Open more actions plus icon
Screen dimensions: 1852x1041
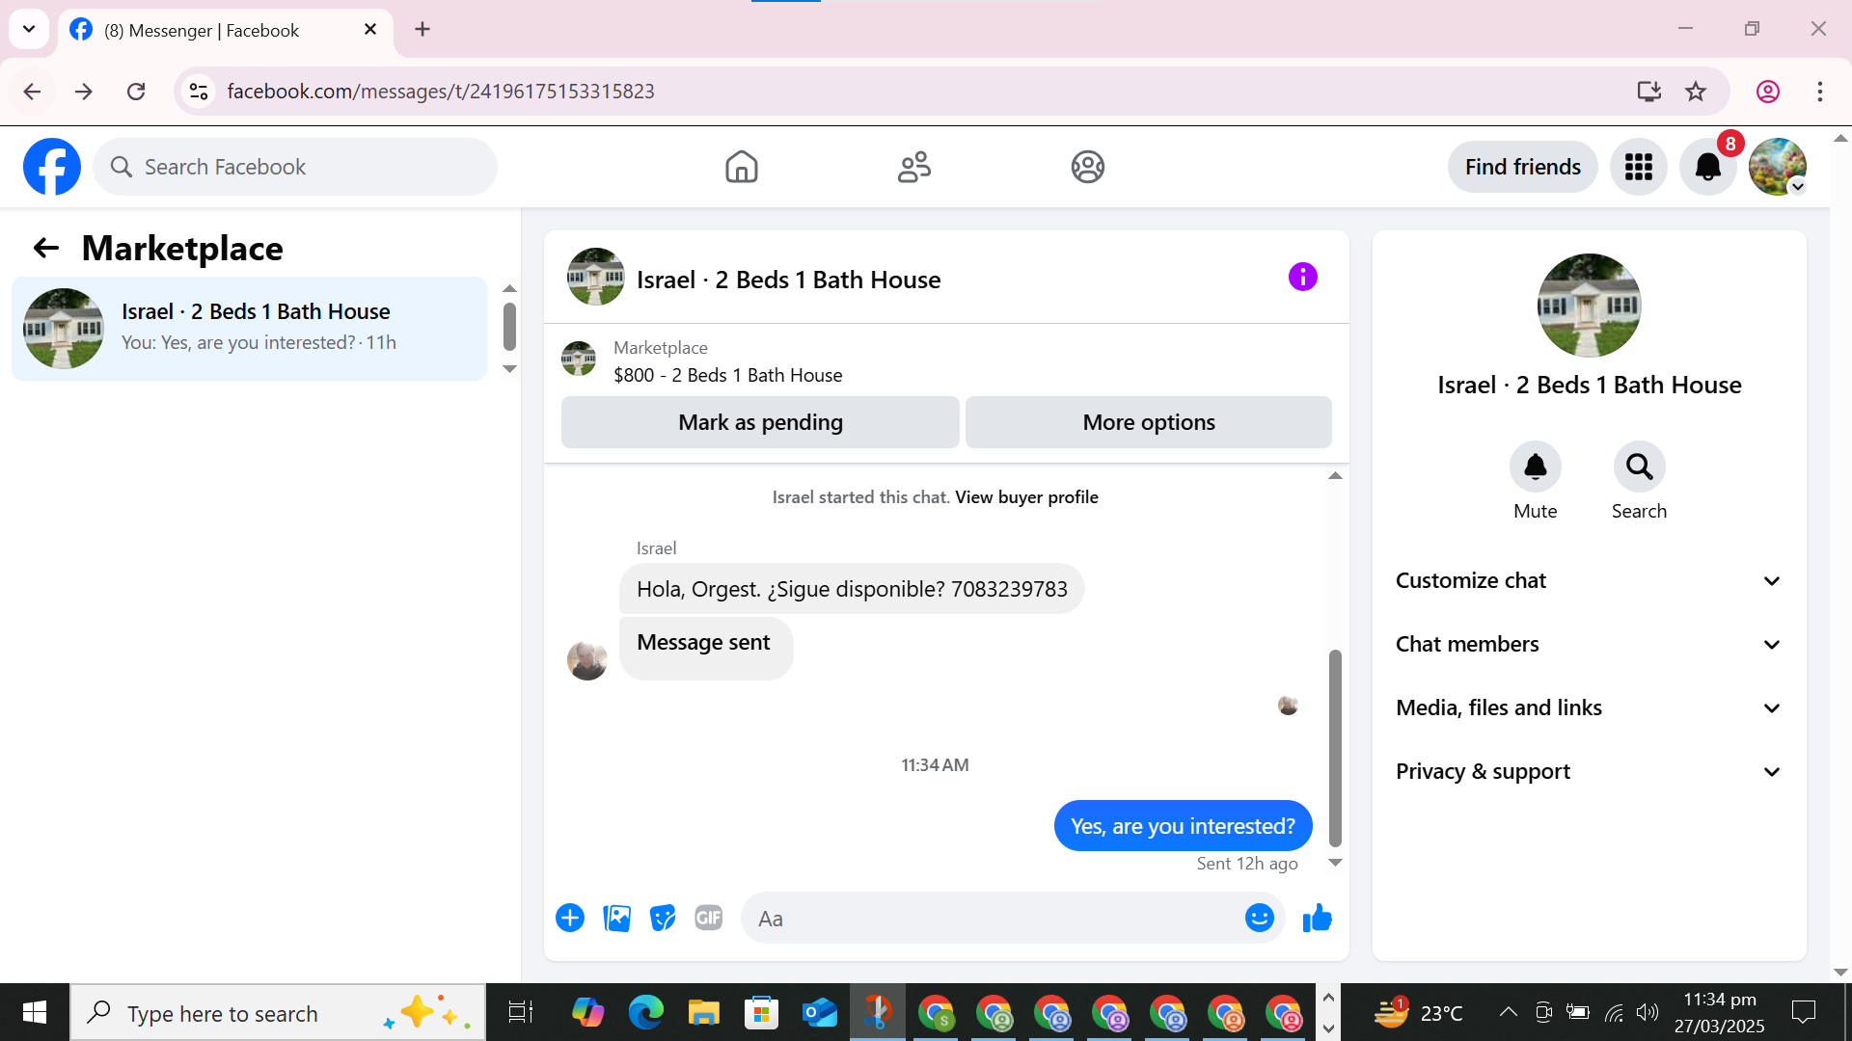coord(570,918)
